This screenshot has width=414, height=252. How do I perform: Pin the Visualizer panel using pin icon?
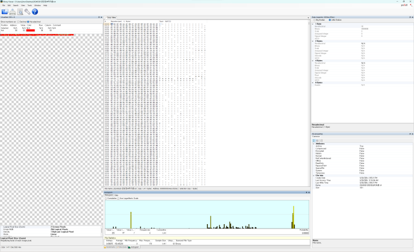[x=99, y=17]
